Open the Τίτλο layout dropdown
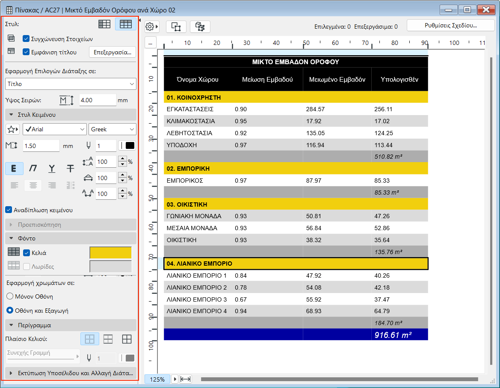Image resolution: width=500 pixels, height=388 pixels. [71, 84]
